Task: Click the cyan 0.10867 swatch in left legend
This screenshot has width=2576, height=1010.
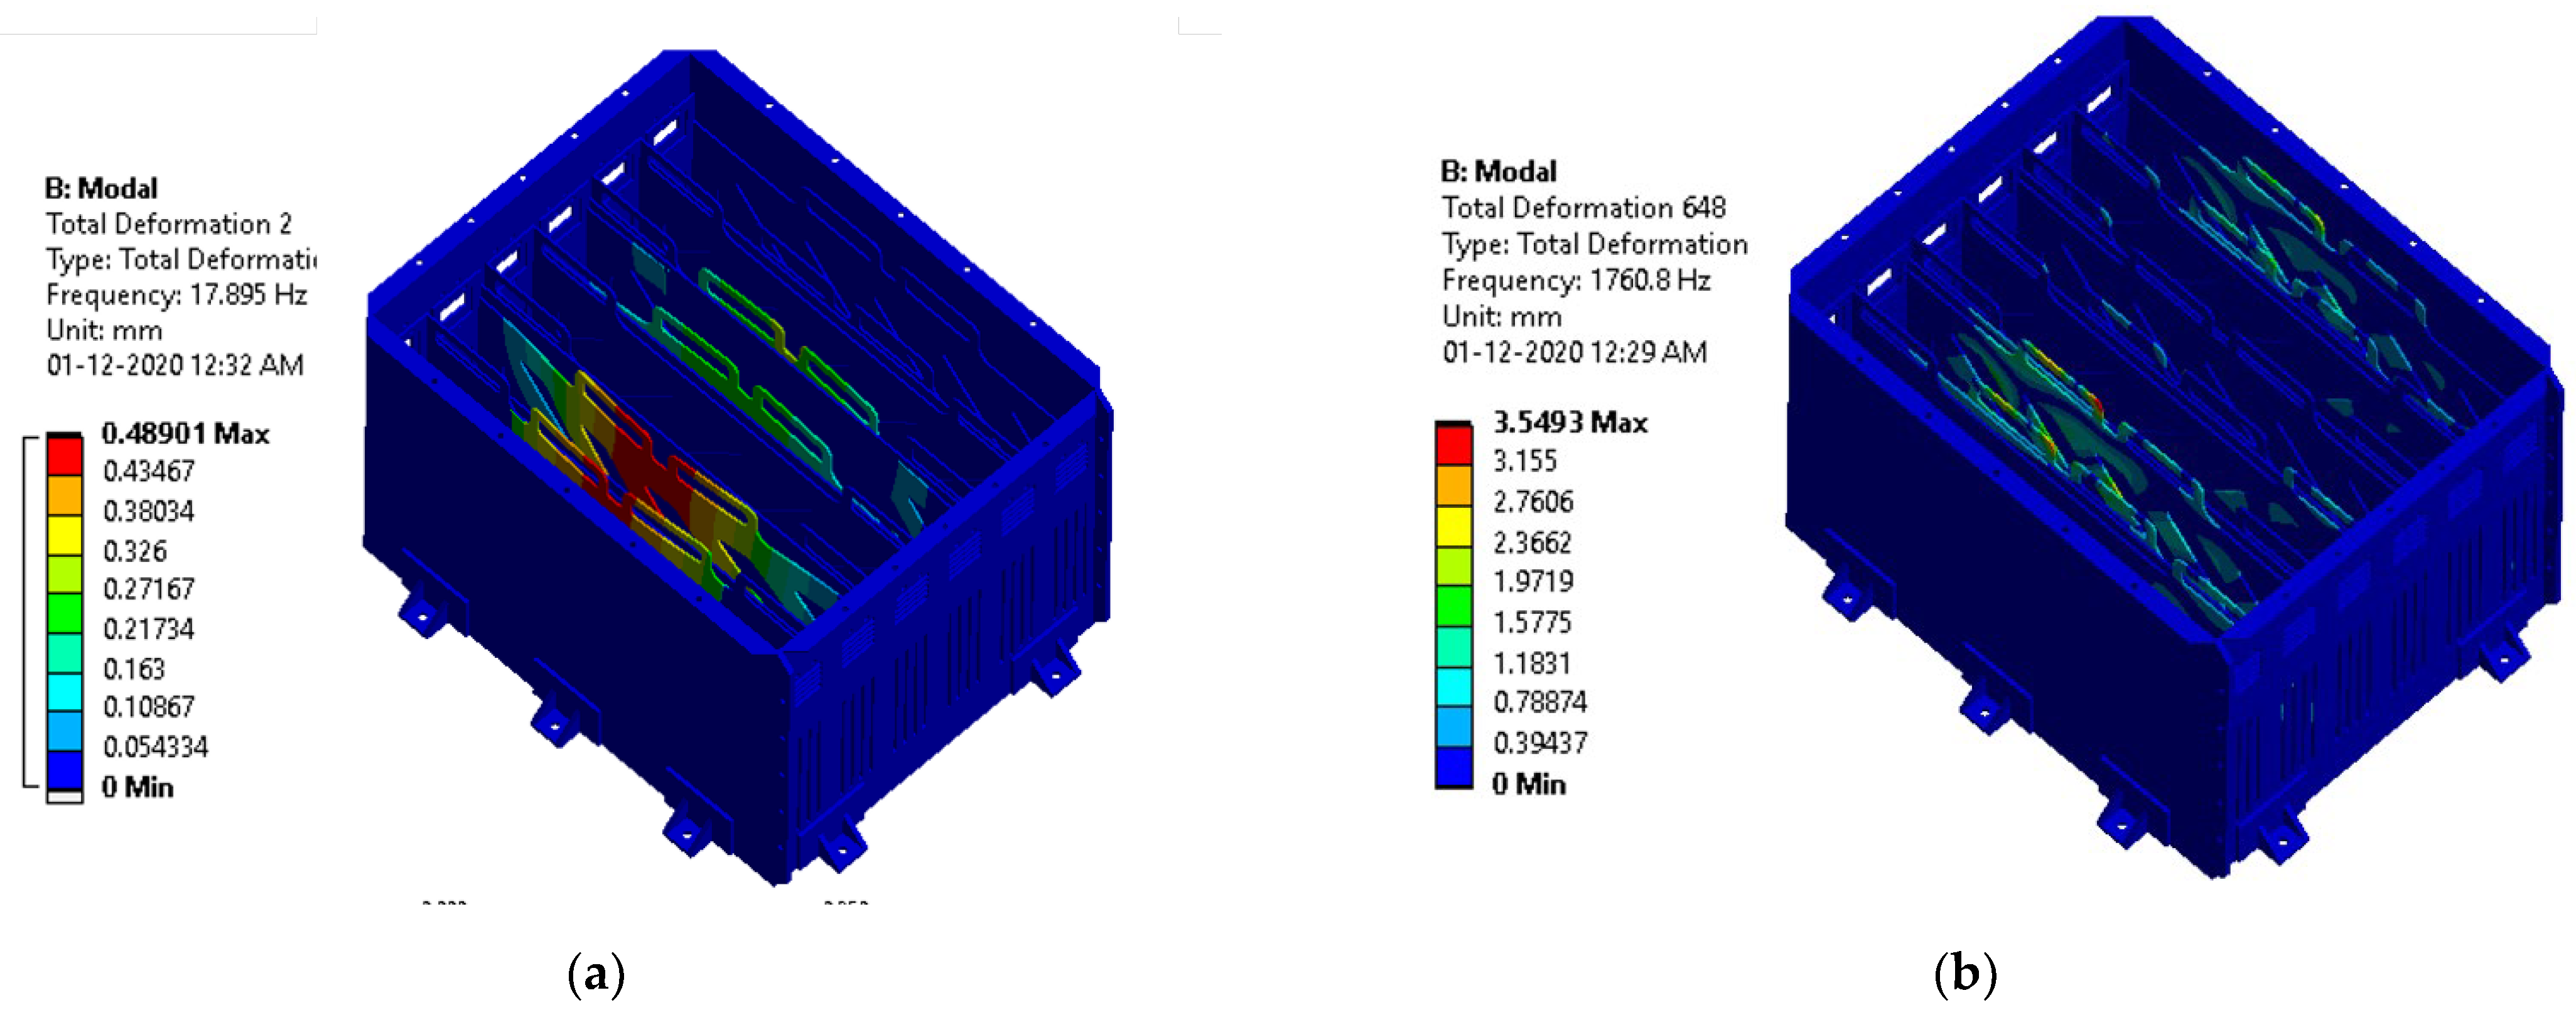Action: pos(65,692)
